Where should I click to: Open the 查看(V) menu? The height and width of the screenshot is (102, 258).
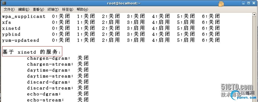click(38, 10)
